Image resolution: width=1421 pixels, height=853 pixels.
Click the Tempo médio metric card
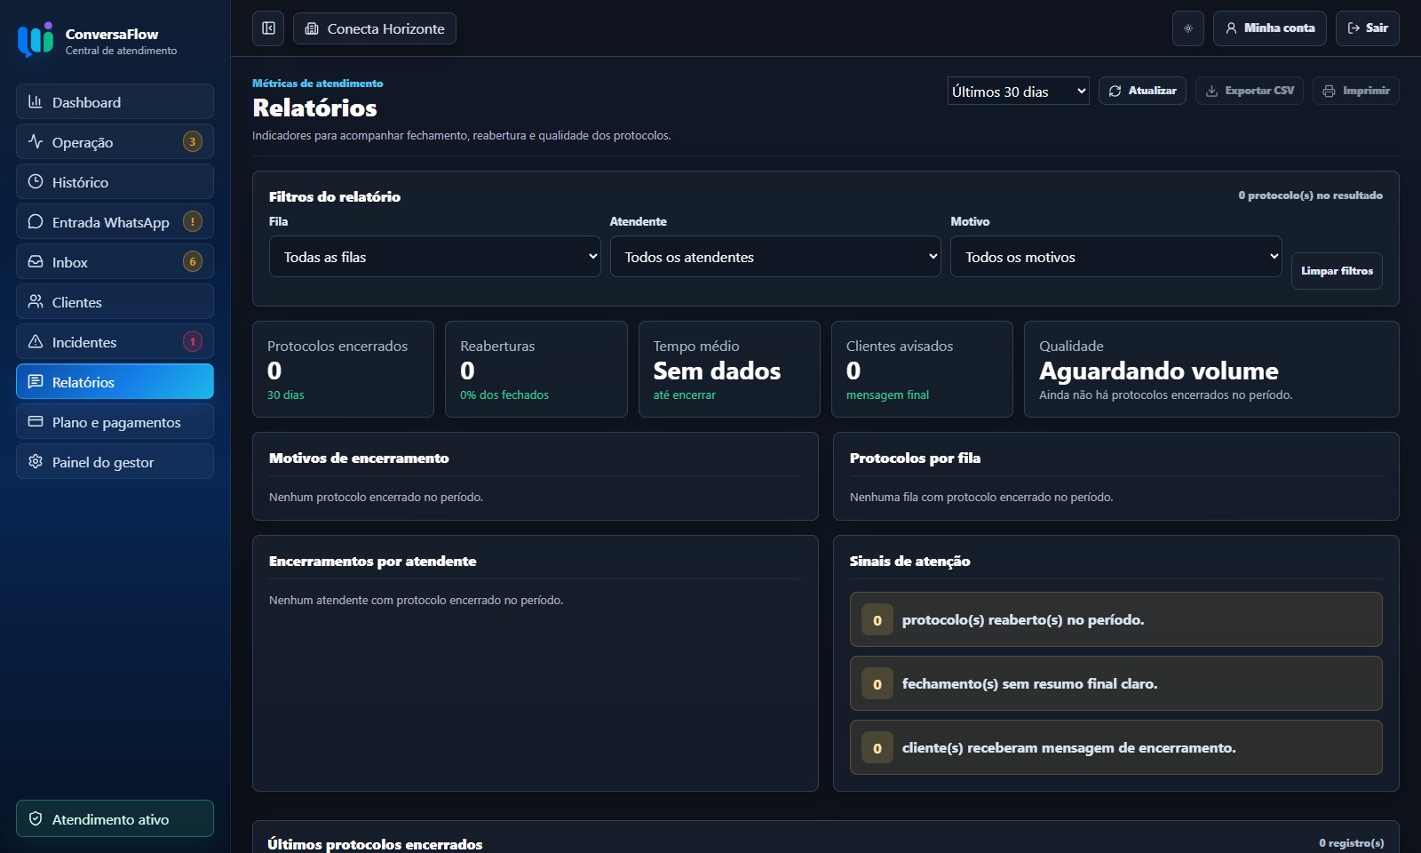(x=729, y=369)
